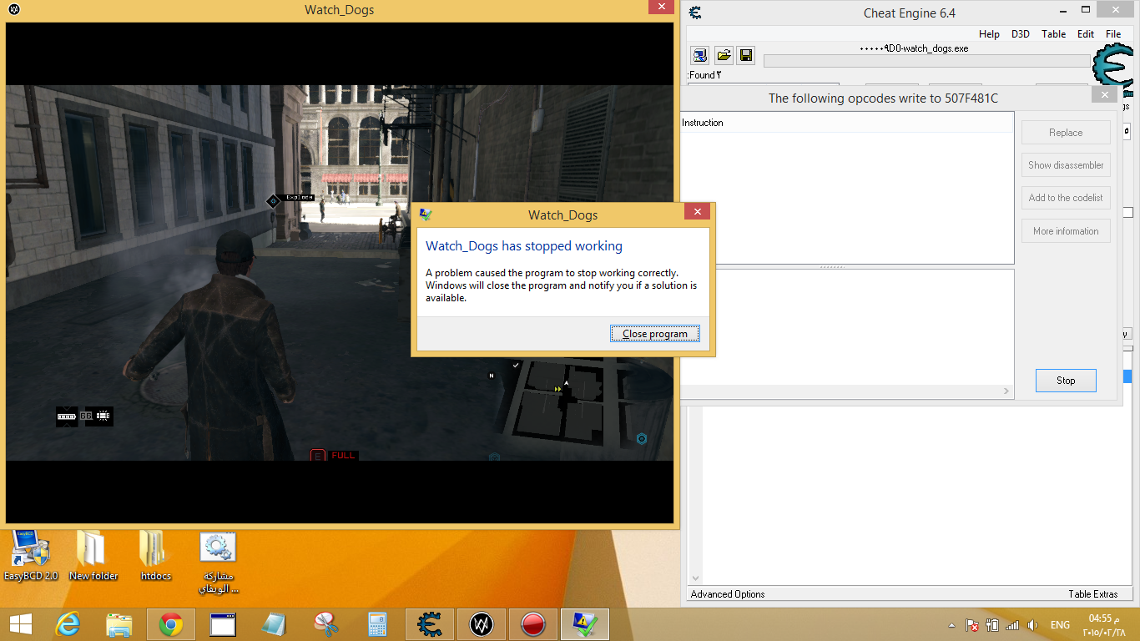
Task: Click the floppy disk save icon
Action: [x=746, y=56]
